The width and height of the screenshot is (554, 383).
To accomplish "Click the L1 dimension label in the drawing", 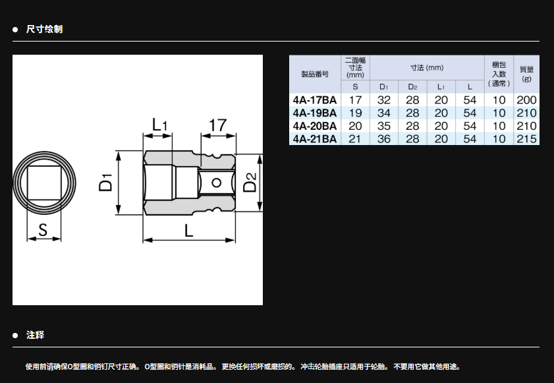I will [159, 125].
